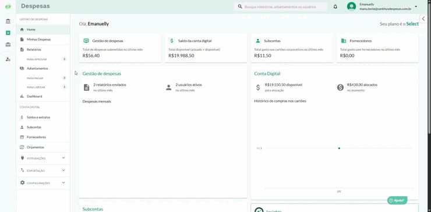Screen dimensions: 431x212
Task: Open Dashboard menu item
Action: pyautogui.click(x=43, y=97)
